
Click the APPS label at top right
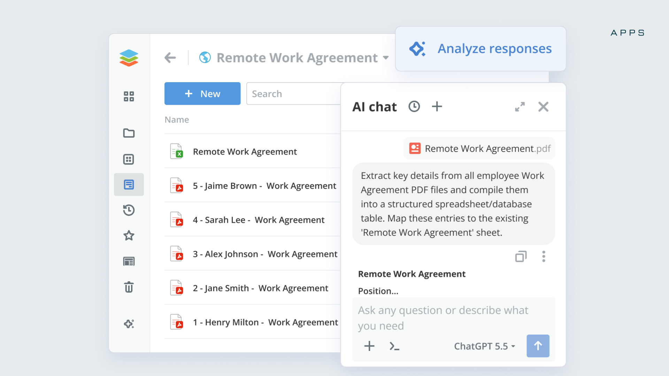[x=627, y=33]
